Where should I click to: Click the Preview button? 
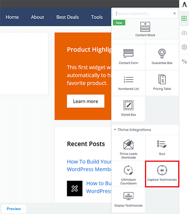click(14, 209)
